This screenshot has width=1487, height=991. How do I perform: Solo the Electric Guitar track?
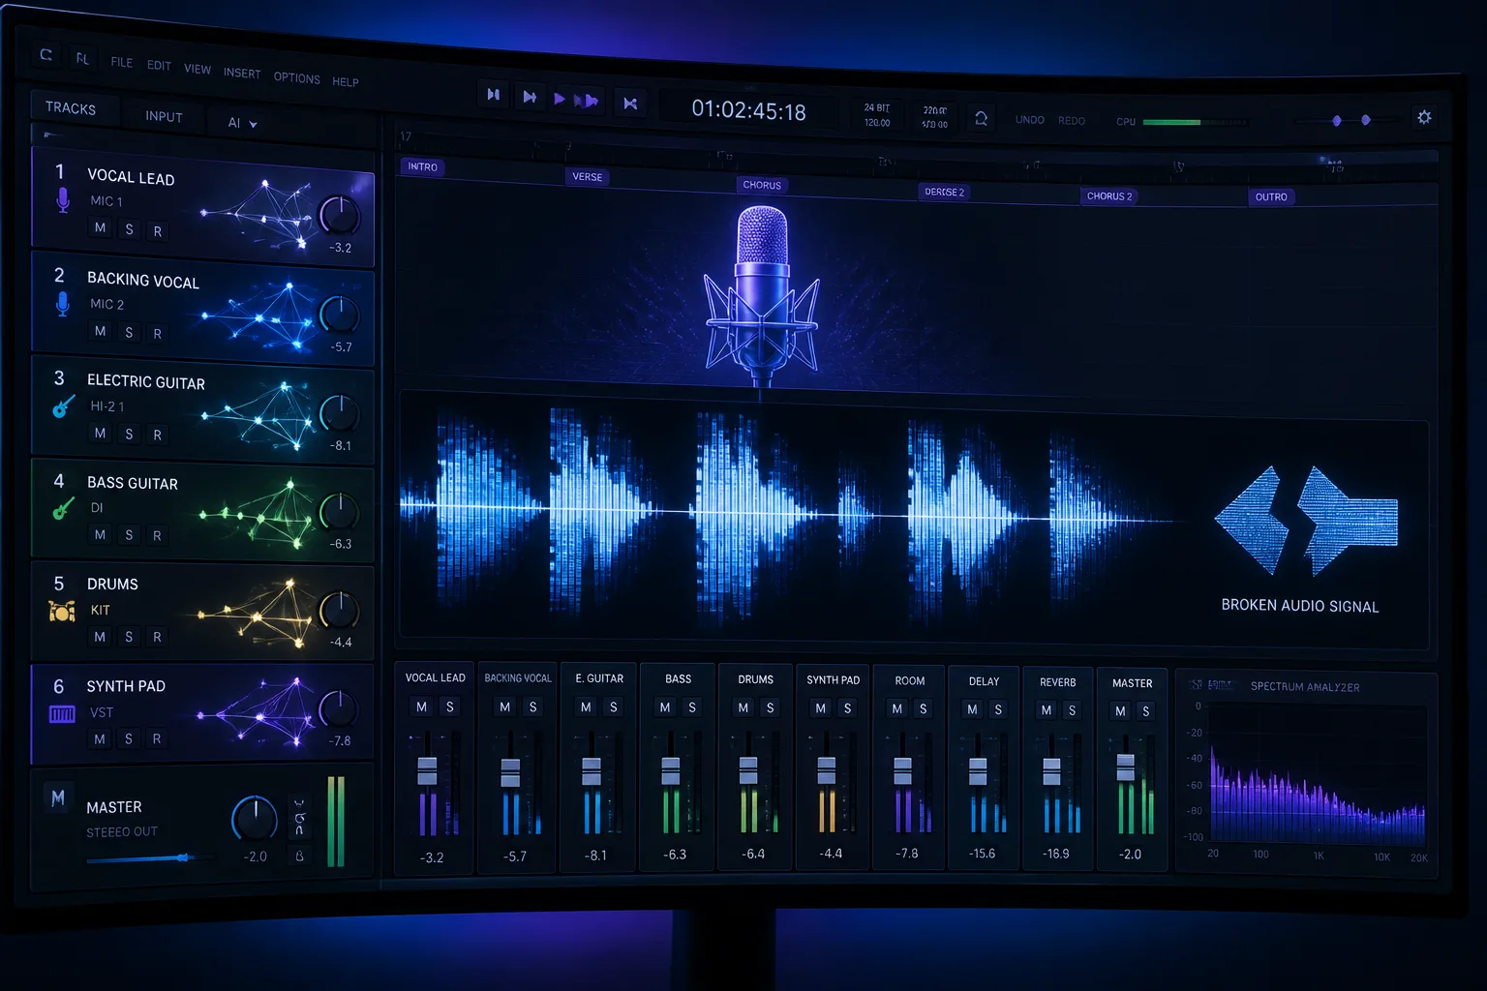click(129, 435)
